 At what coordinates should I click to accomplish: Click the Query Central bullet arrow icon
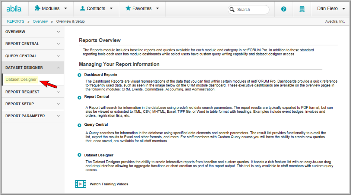[79, 125]
